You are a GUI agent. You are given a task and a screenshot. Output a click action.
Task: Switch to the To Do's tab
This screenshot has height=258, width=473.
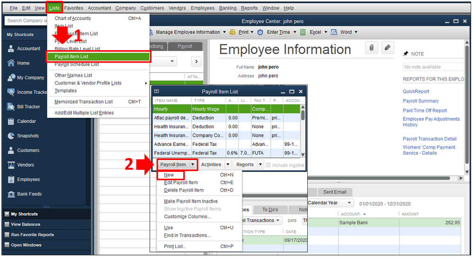pos(270,210)
